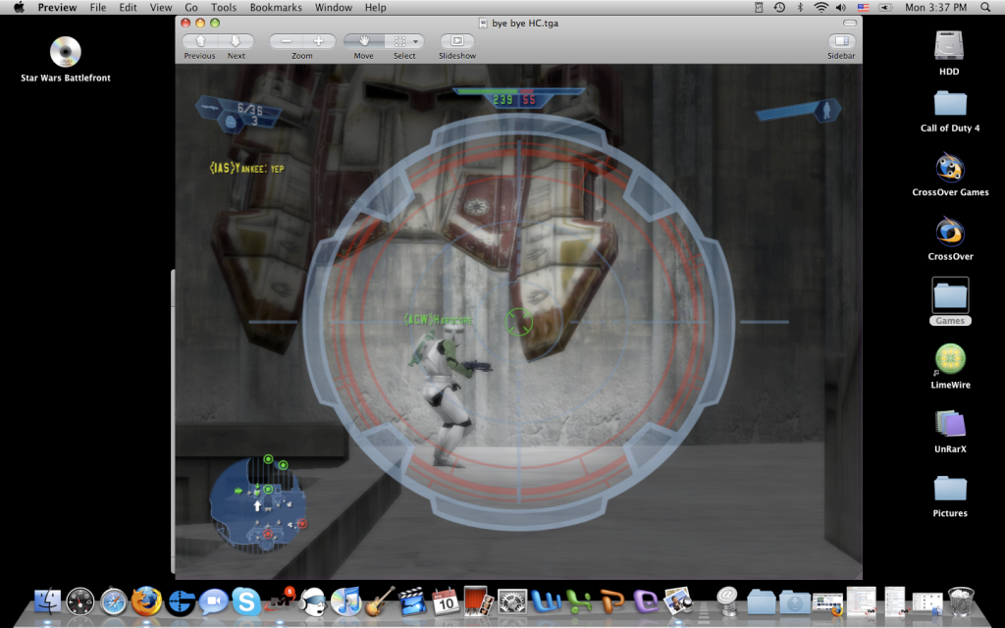
Task: Go to the Previous image in Preview
Action: point(200,41)
